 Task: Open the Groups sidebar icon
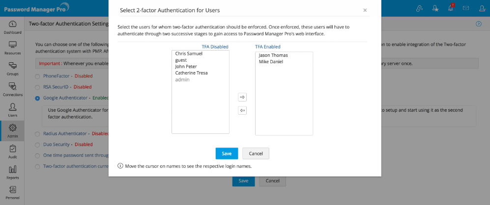pyautogui.click(x=12, y=68)
